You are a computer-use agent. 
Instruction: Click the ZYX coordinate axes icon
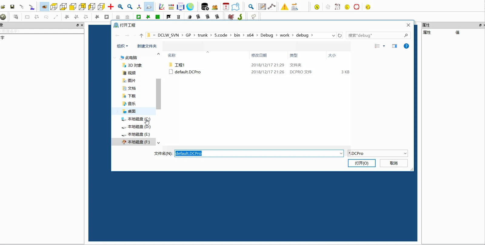tap(162, 7)
